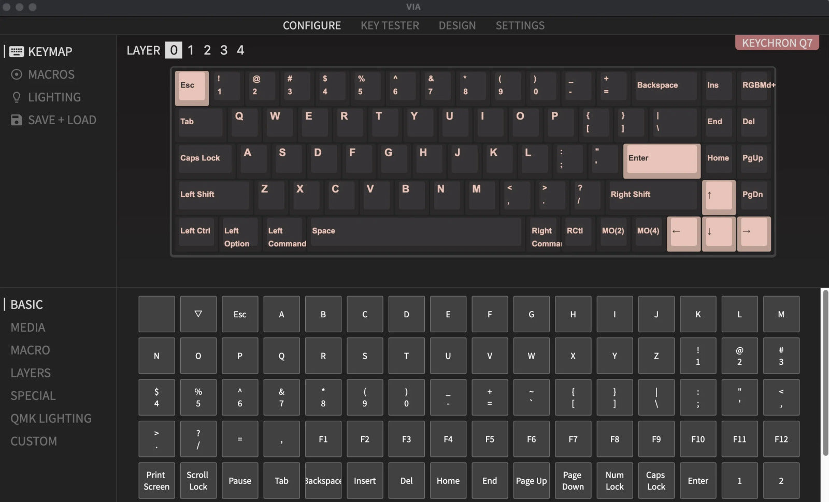Switch to the Key Tester tab
The image size is (829, 502).
(x=390, y=25)
